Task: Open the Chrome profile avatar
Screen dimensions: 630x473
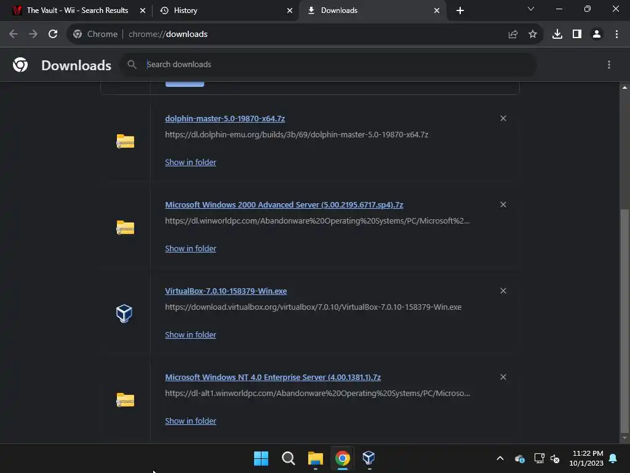Action: tap(597, 34)
